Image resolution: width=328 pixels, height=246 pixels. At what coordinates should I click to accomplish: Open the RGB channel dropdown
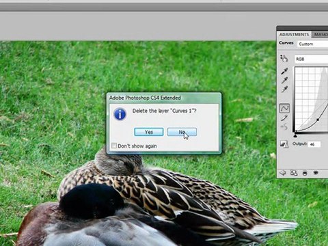(311, 59)
